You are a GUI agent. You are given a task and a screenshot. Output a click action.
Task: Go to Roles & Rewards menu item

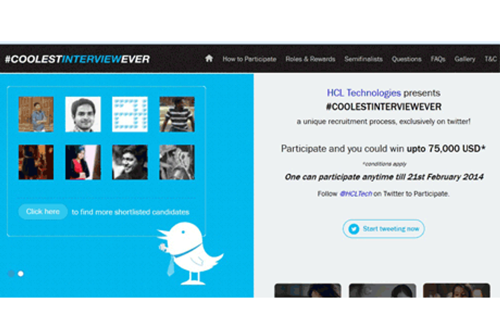(311, 59)
